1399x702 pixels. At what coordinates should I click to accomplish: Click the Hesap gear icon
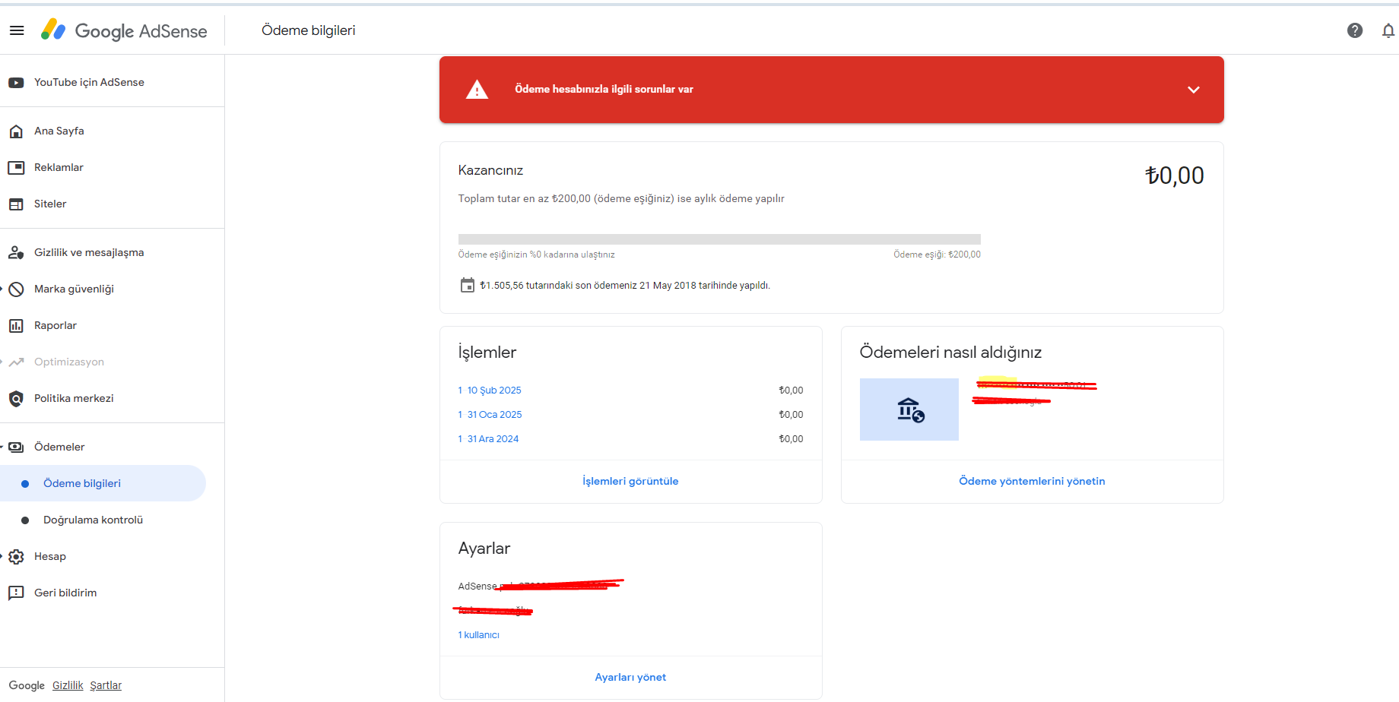click(x=16, y=556)
